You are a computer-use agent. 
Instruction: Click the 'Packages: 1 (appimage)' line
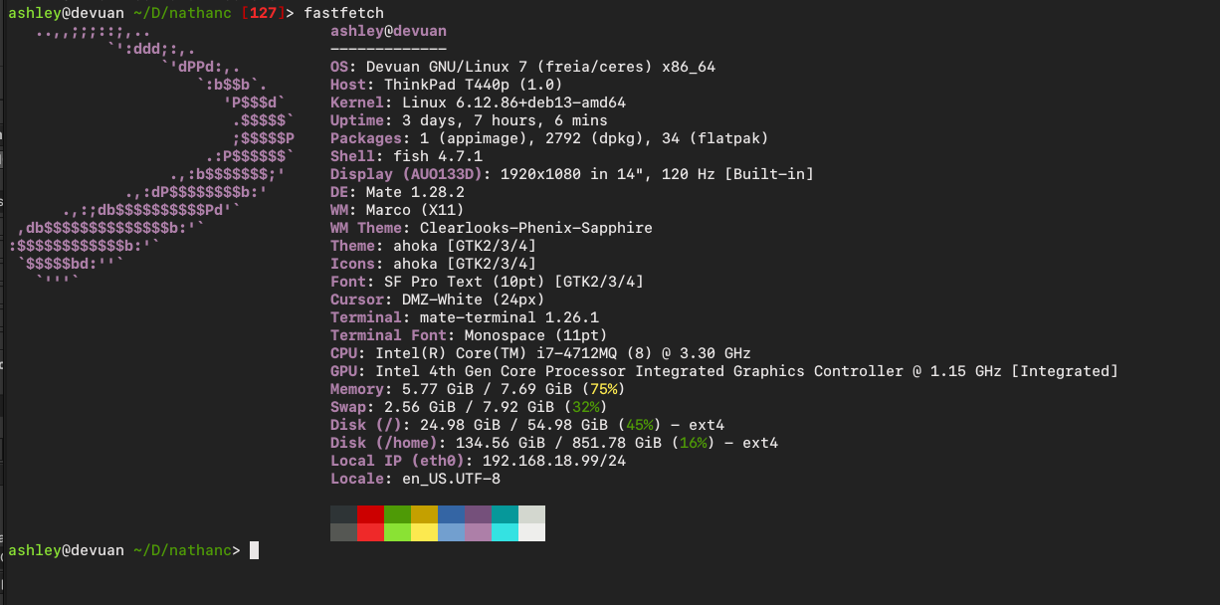(x=549, y=138)
